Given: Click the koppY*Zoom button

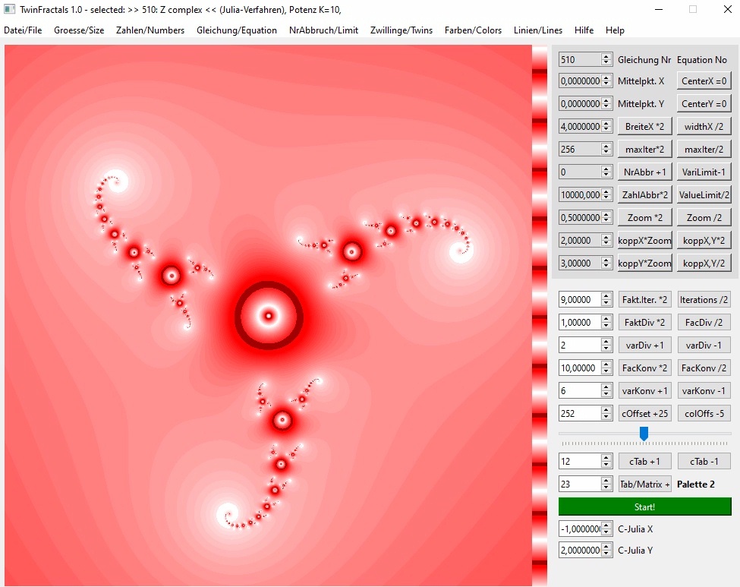Looking at the screenshot, I should [644, 263].
